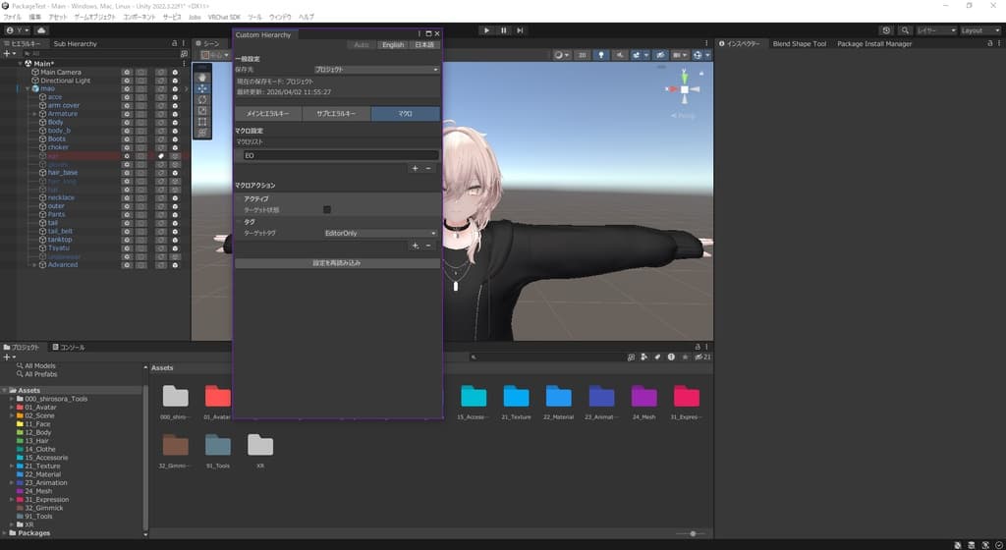Click the undo history icon

click(886, 30)
